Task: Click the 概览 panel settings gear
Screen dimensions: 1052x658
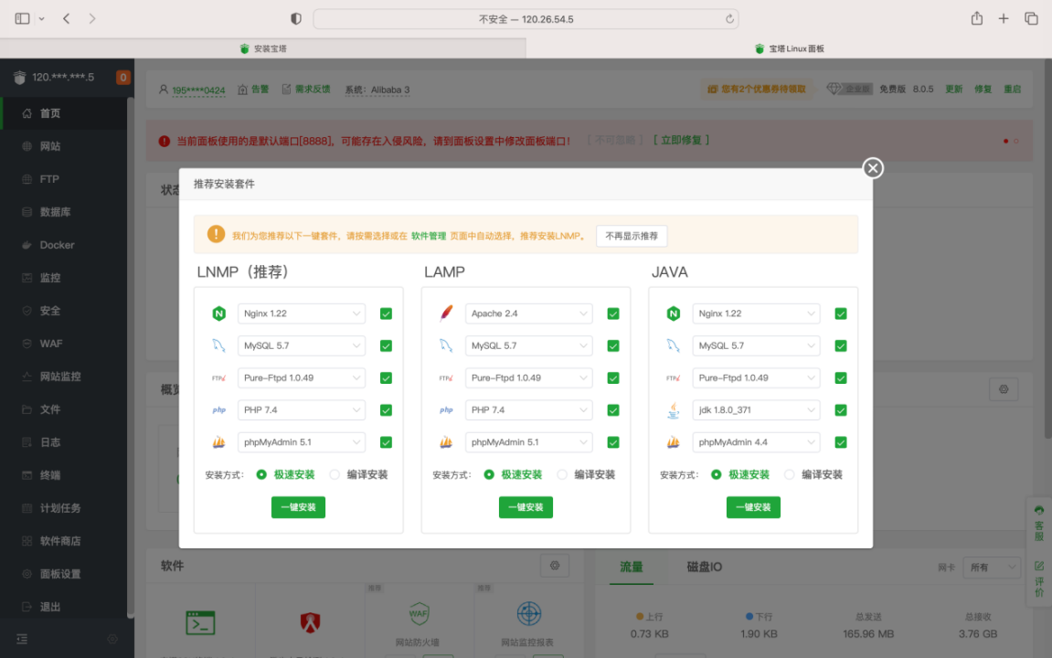Action: tap(1004, 389)
